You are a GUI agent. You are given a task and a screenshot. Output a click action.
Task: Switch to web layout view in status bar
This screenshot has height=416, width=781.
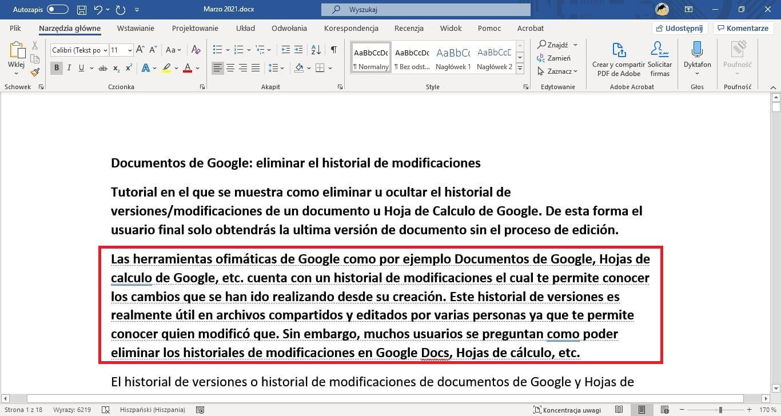coord(664,410)
